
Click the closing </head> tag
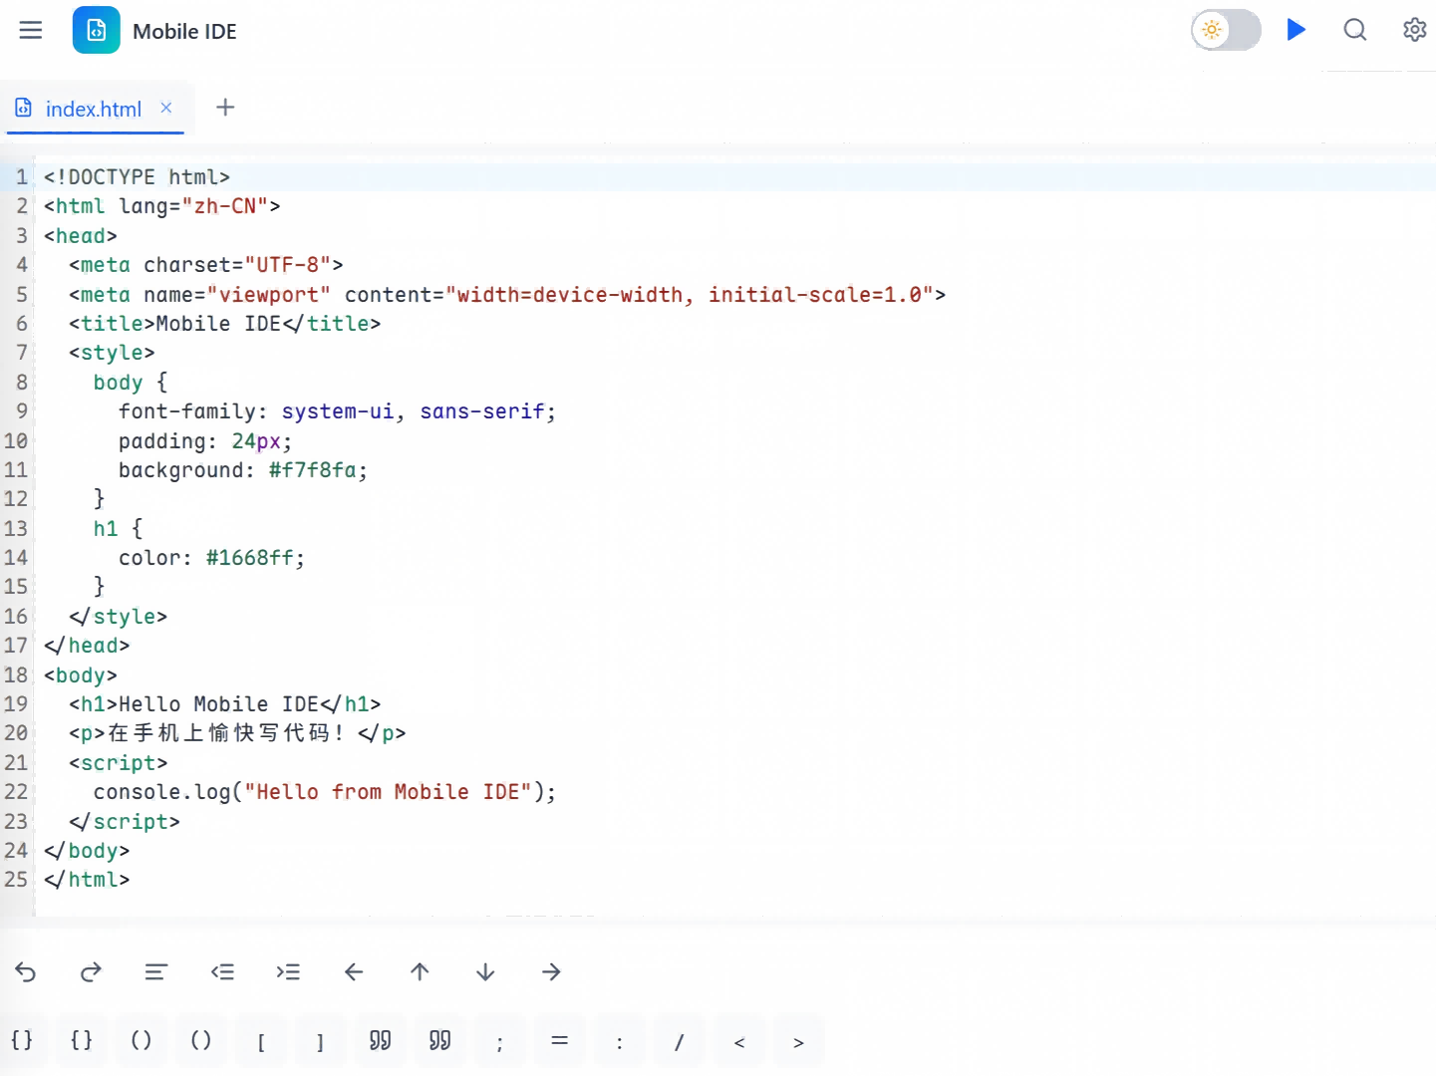pos(87,646)
